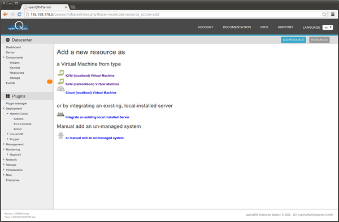
Task: Open KVM (networkboot) Virtual Machine link
Action: (92, 84)
